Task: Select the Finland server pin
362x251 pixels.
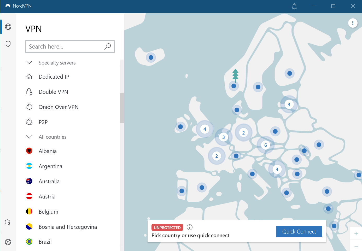Action: (x=290, y=73)
